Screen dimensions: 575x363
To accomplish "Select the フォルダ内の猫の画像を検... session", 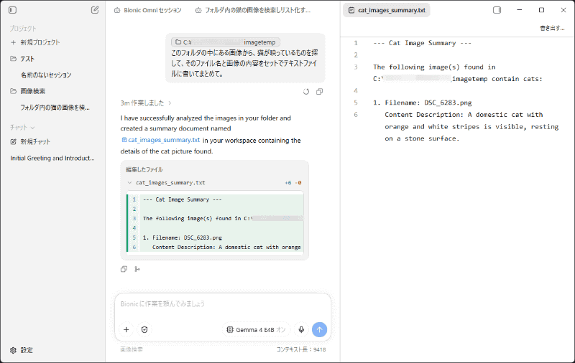I will pyautogui.click(x=55, y=108).
